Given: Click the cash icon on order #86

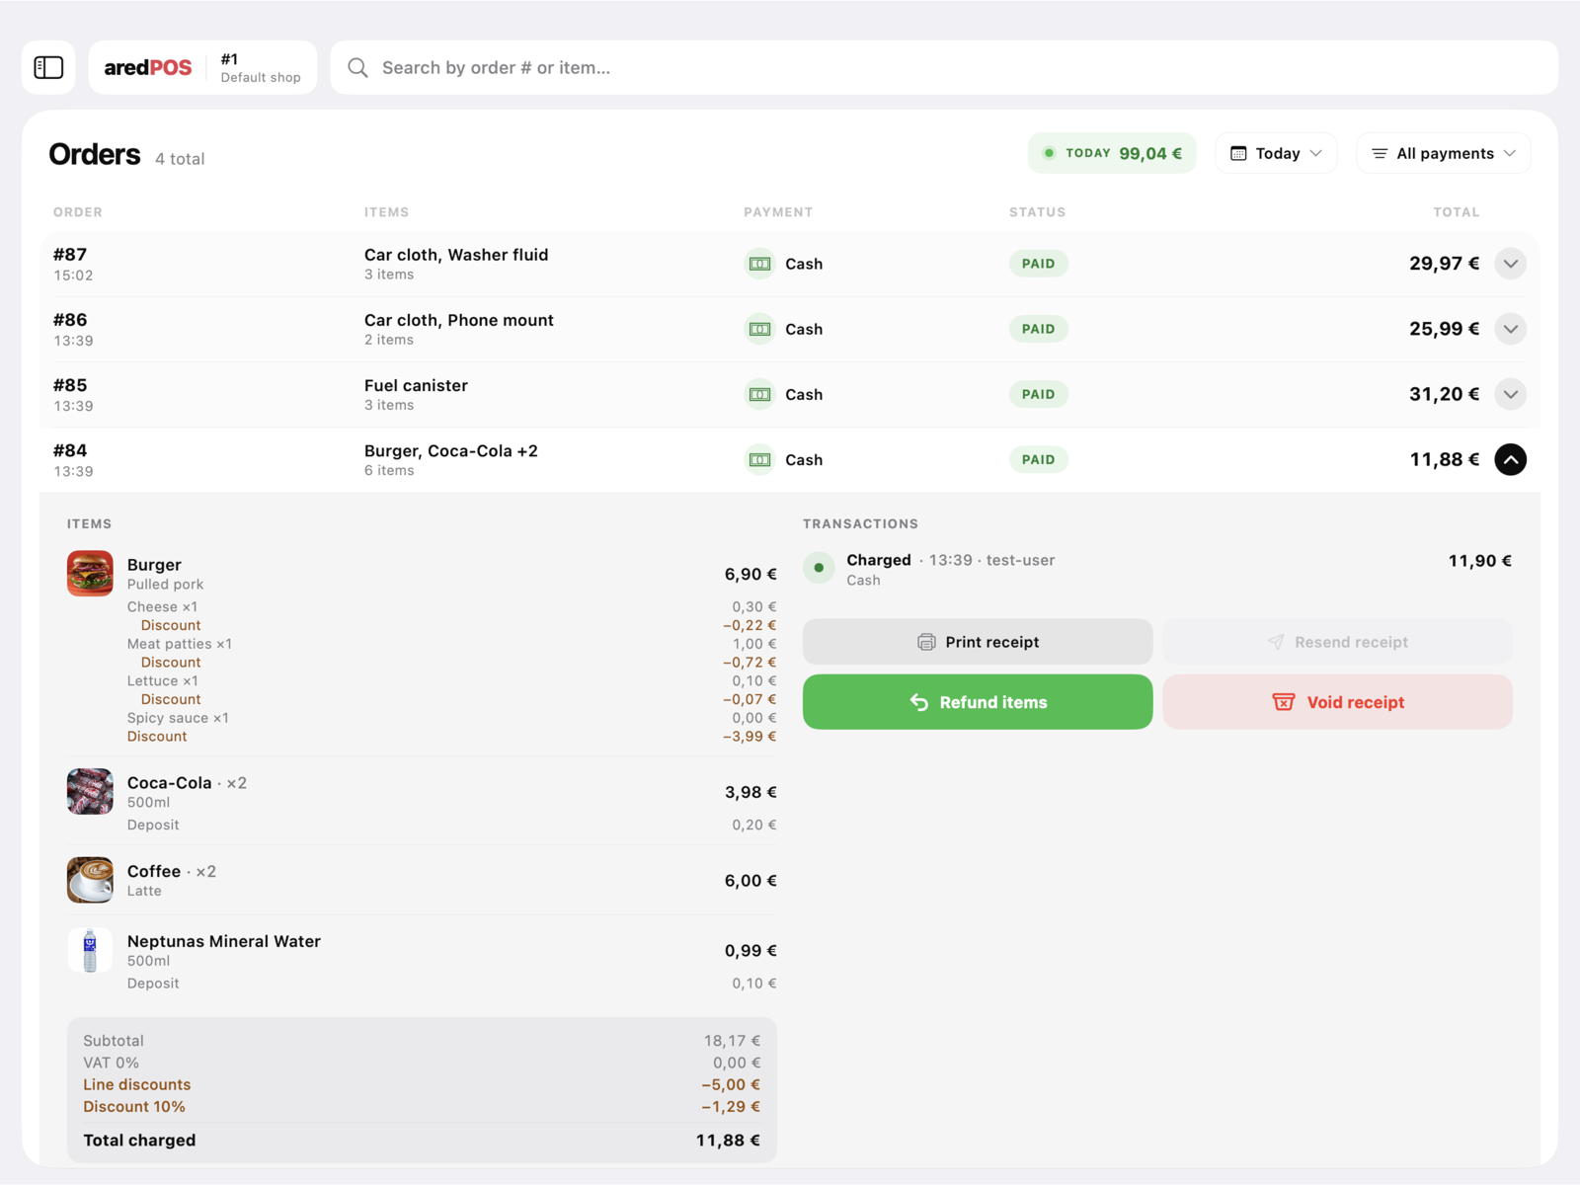Looking at the screenshot, I should point(759,329).
